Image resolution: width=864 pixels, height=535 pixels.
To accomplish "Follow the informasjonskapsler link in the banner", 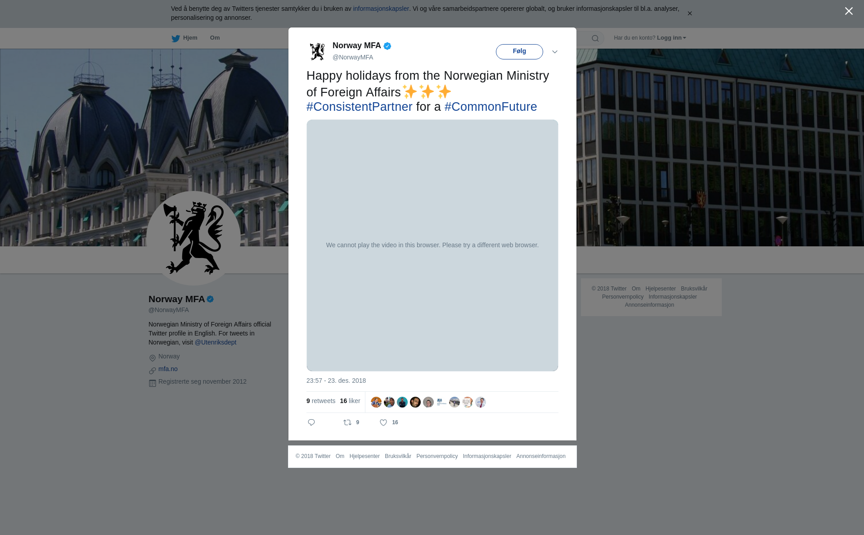I will point(381,9).
